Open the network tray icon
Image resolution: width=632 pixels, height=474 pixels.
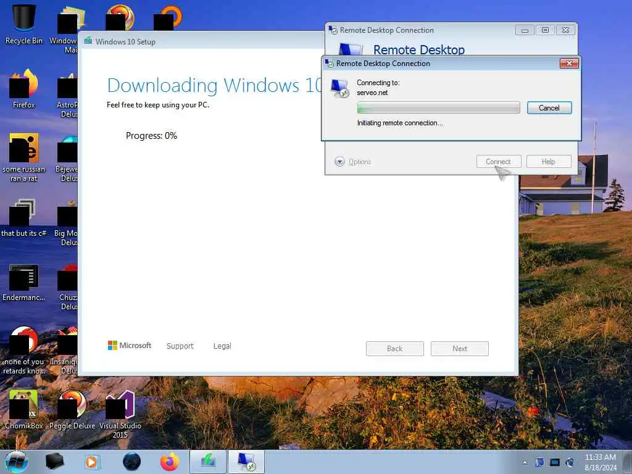(x=555, y=462)
